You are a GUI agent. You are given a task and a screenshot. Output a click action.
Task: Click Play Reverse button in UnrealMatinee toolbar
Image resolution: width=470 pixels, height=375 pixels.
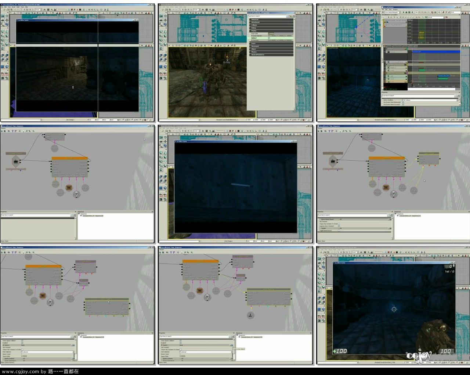[412, 12]
